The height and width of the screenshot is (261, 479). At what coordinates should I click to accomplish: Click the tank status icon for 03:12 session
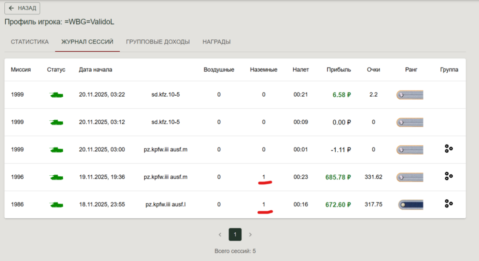(56, 122)
